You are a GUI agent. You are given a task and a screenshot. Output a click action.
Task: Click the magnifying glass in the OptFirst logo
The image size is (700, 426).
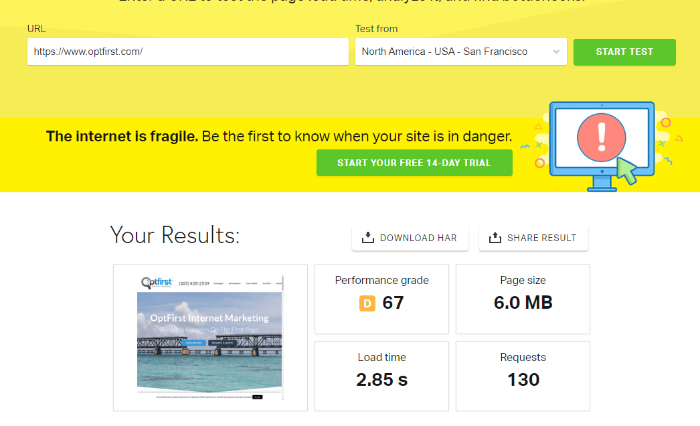pyautogui.click(x=145, y=283)
